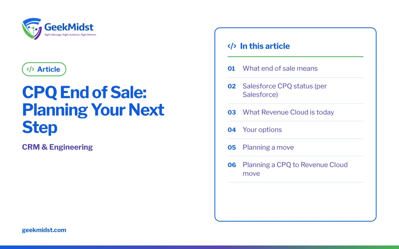Open section What end of sale means
Image resolution: width=399 pixels, height=249 pixels.
tap(280, 68)
